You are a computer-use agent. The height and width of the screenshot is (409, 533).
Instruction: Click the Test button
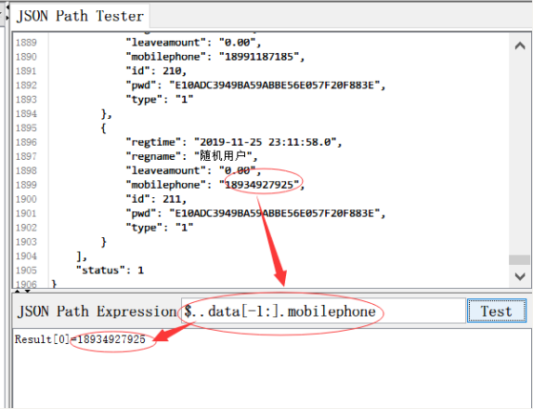pos(496,310)
